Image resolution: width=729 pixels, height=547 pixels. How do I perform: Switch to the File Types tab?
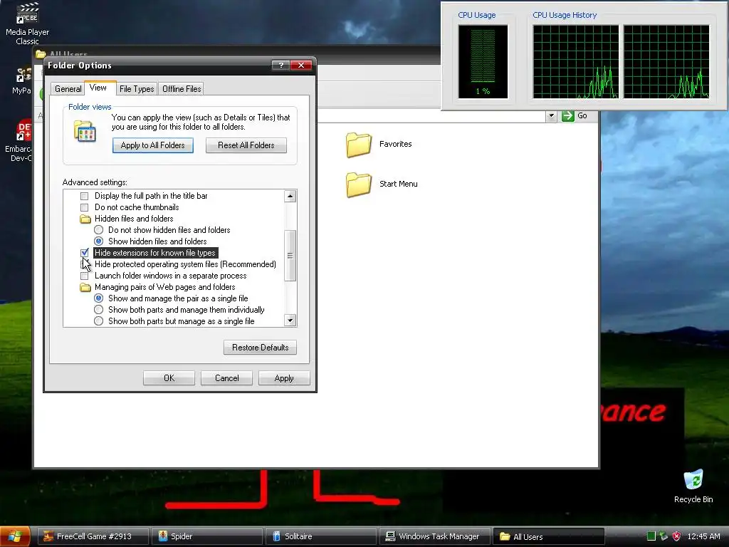(x=137, y=89)
